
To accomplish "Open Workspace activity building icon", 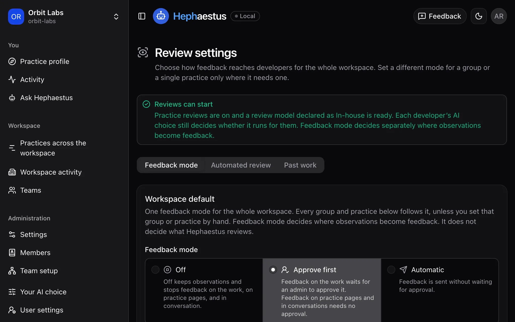I will click(12, 172).
